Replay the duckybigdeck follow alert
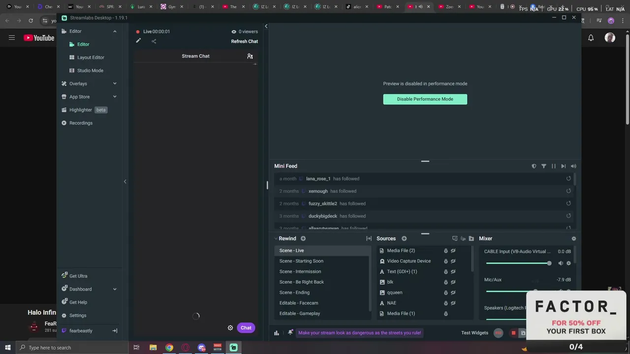This screenshot has width=630, height=354. (x=568, y=216)
